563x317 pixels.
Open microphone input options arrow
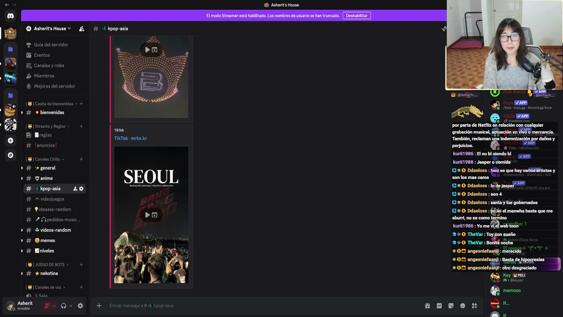[54, 306]
